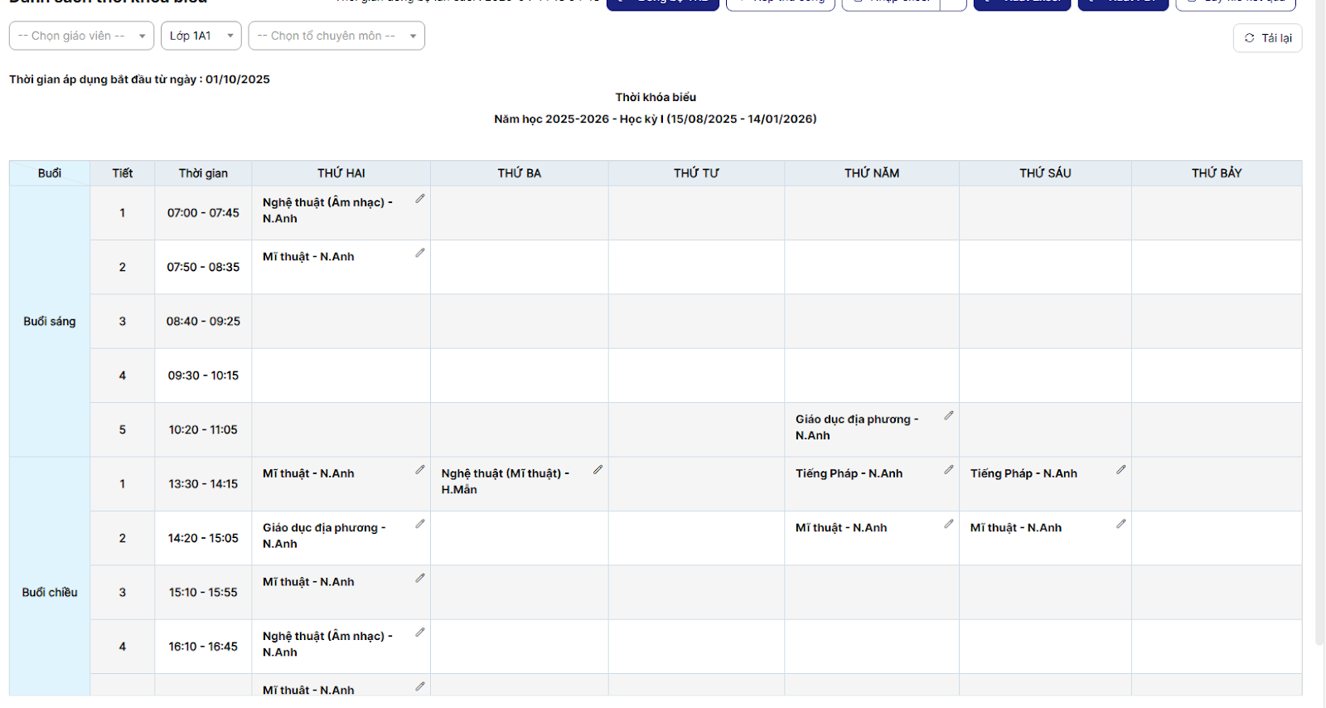Image resolution: width=1326 pixels, height=708 pixels.
Task: Edit Friday Tiếng Pháp lesson at 13:30
Action: tap(1121, 470)
